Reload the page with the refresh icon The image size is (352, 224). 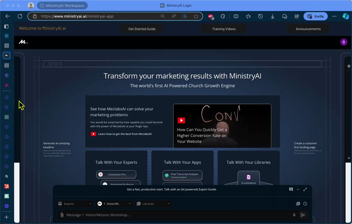click(20, 16)
